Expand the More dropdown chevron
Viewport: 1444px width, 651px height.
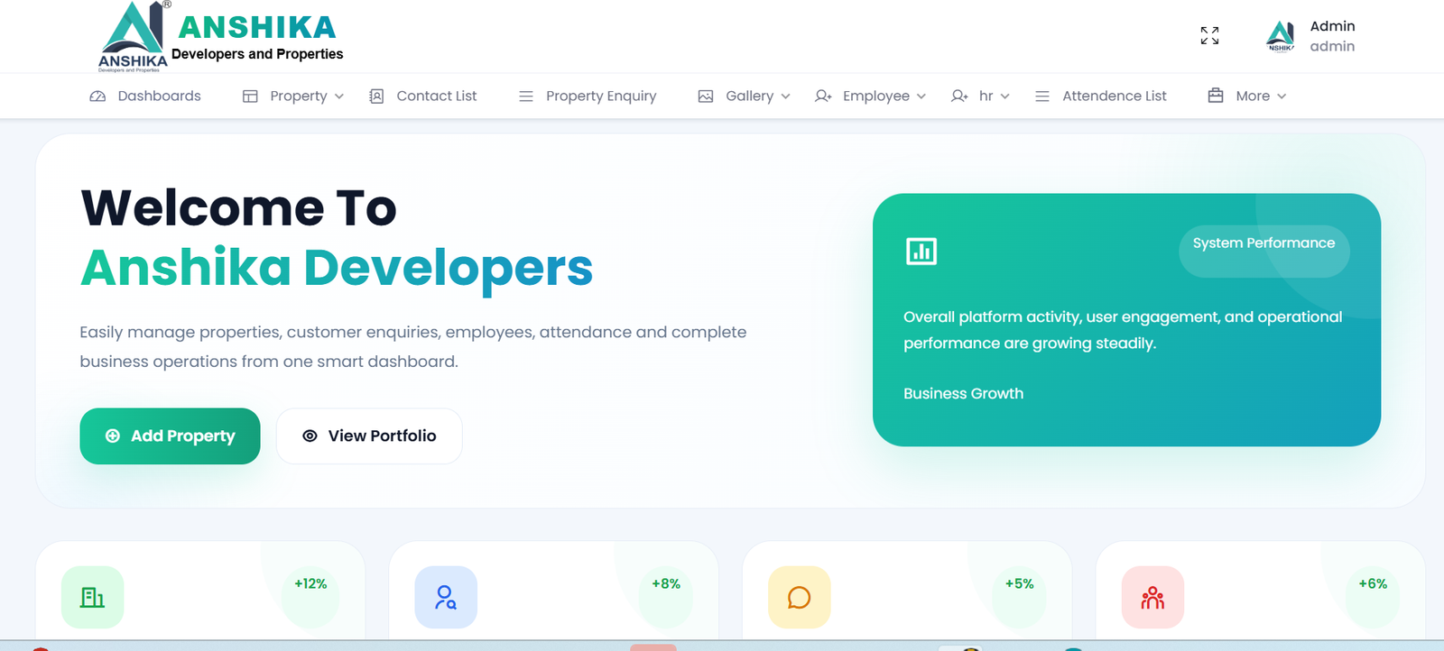tap(1282, 96)
